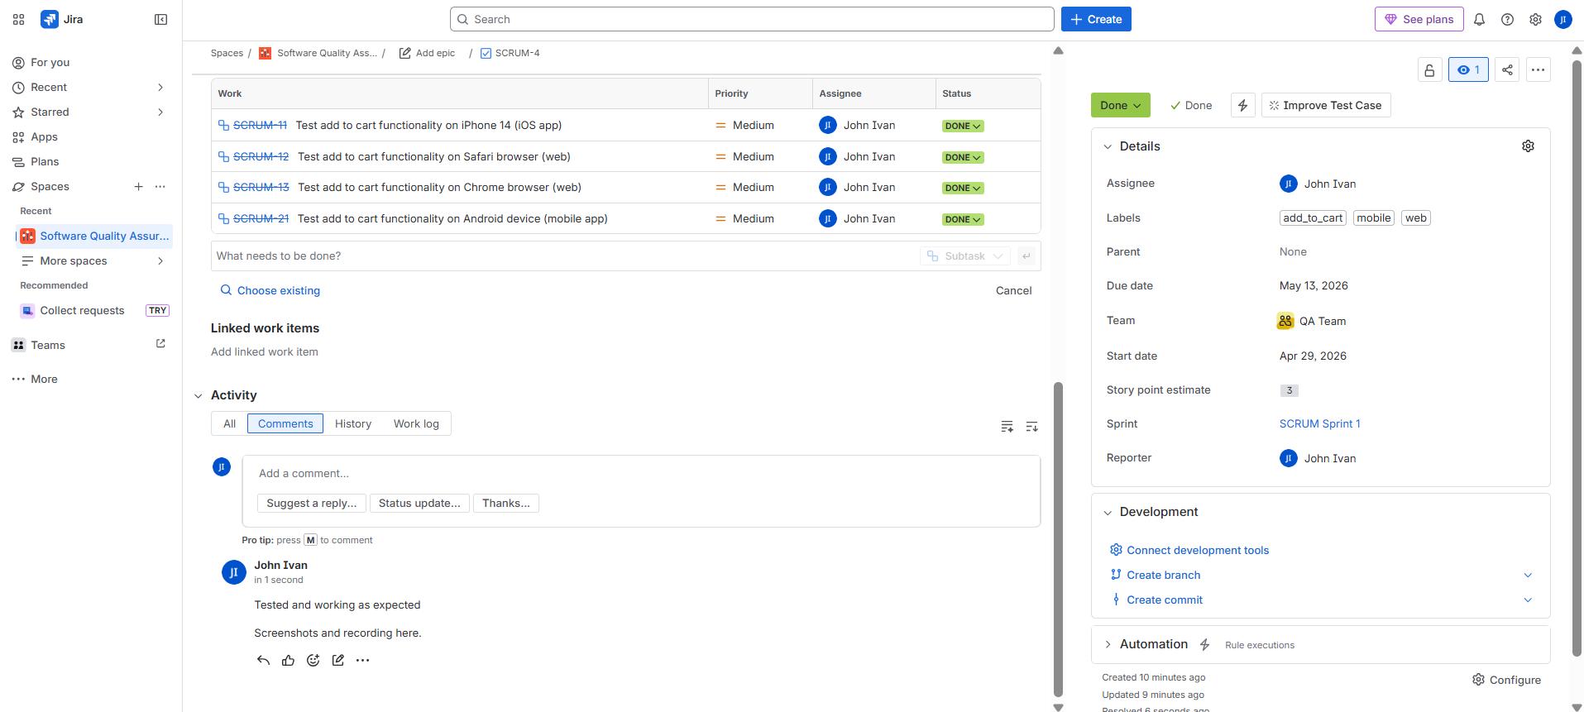Open the user profile avatar in top bar
The image size is (1584, 712).
pyautogui.click(x=1563, y=19)
